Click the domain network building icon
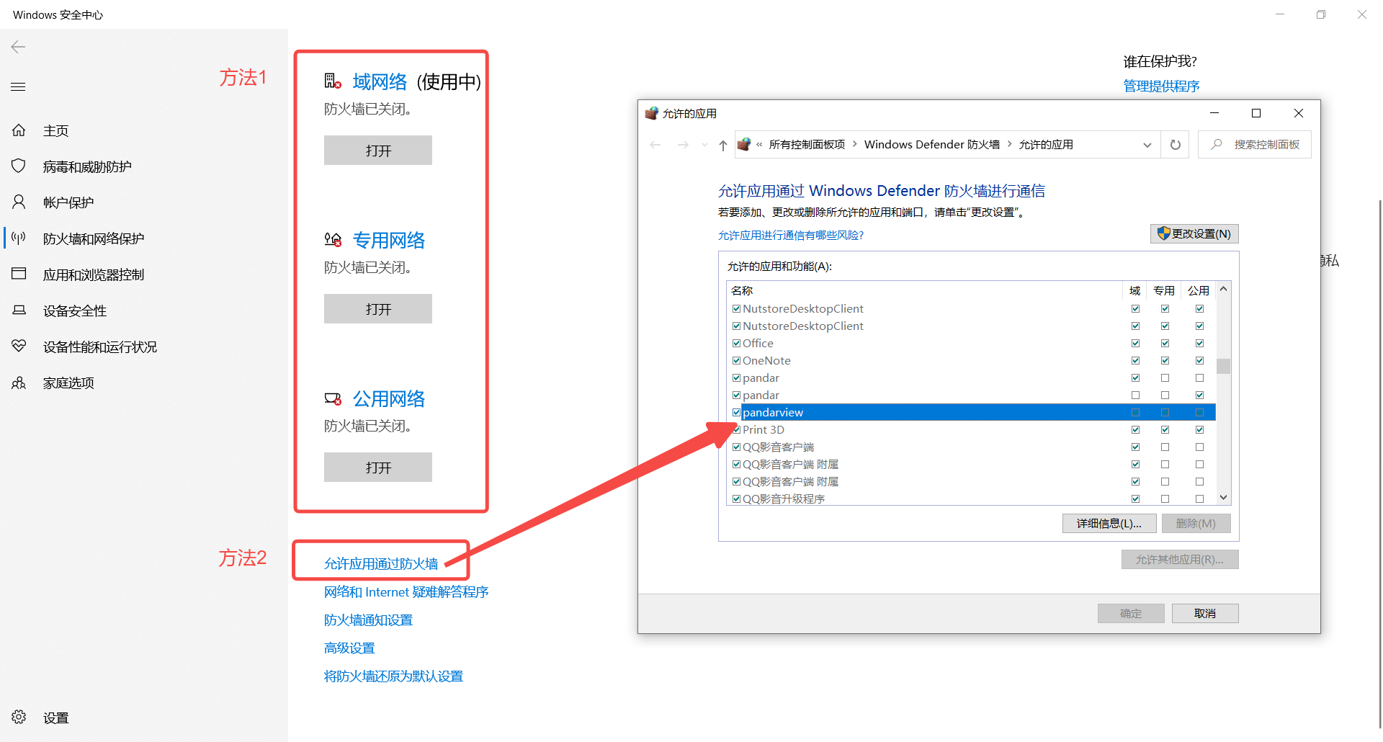The width and height of the screenshot is (1383, 742). pos(333,81)
